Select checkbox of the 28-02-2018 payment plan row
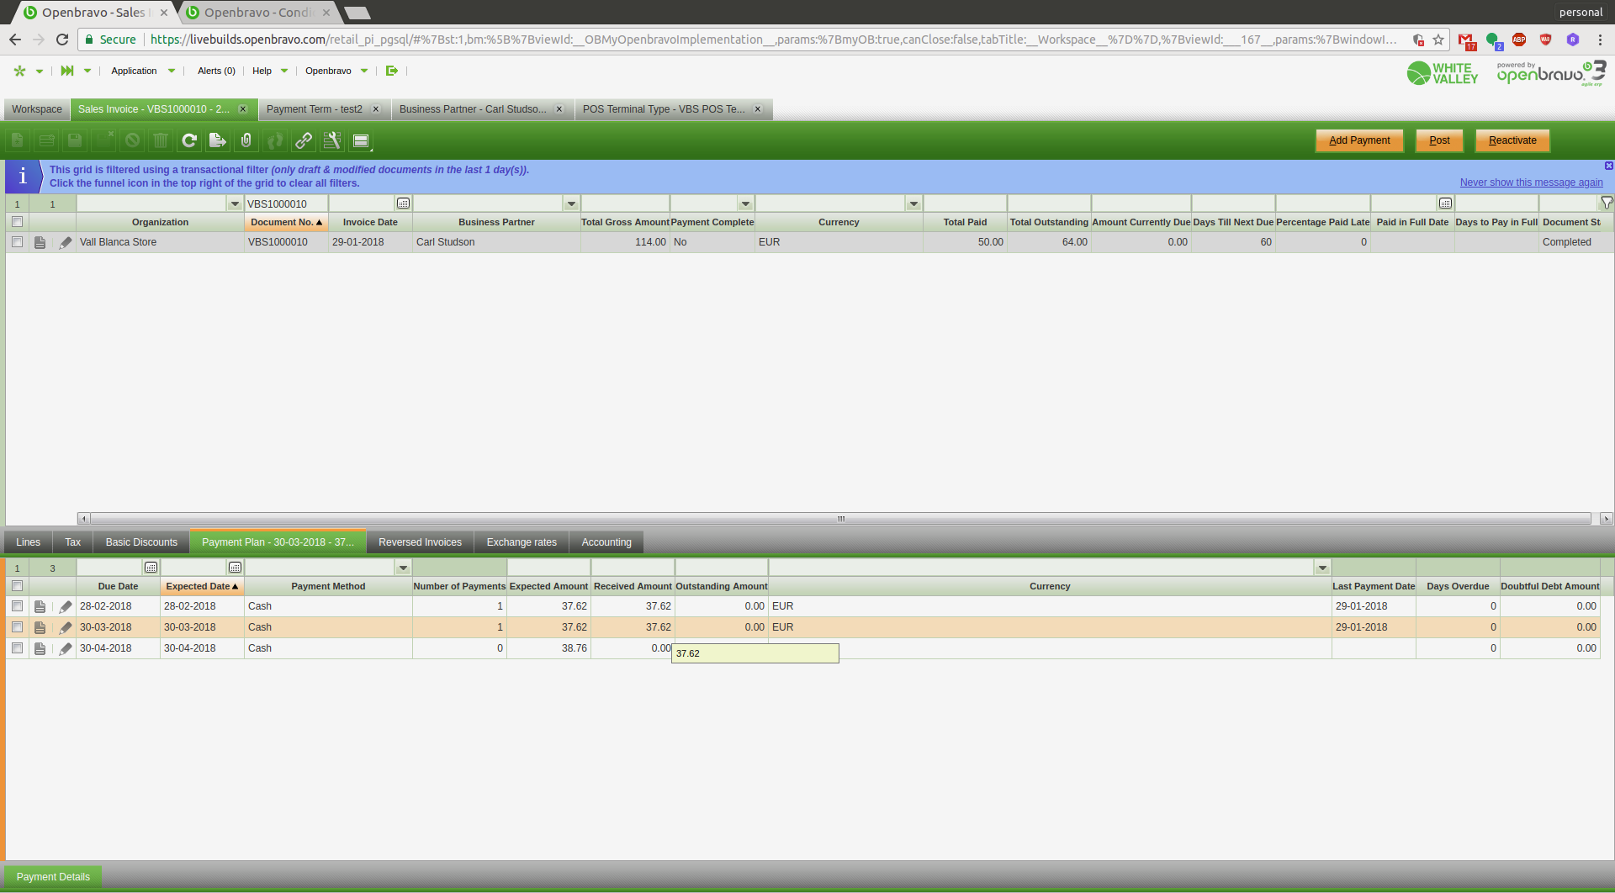 point(17,606)
